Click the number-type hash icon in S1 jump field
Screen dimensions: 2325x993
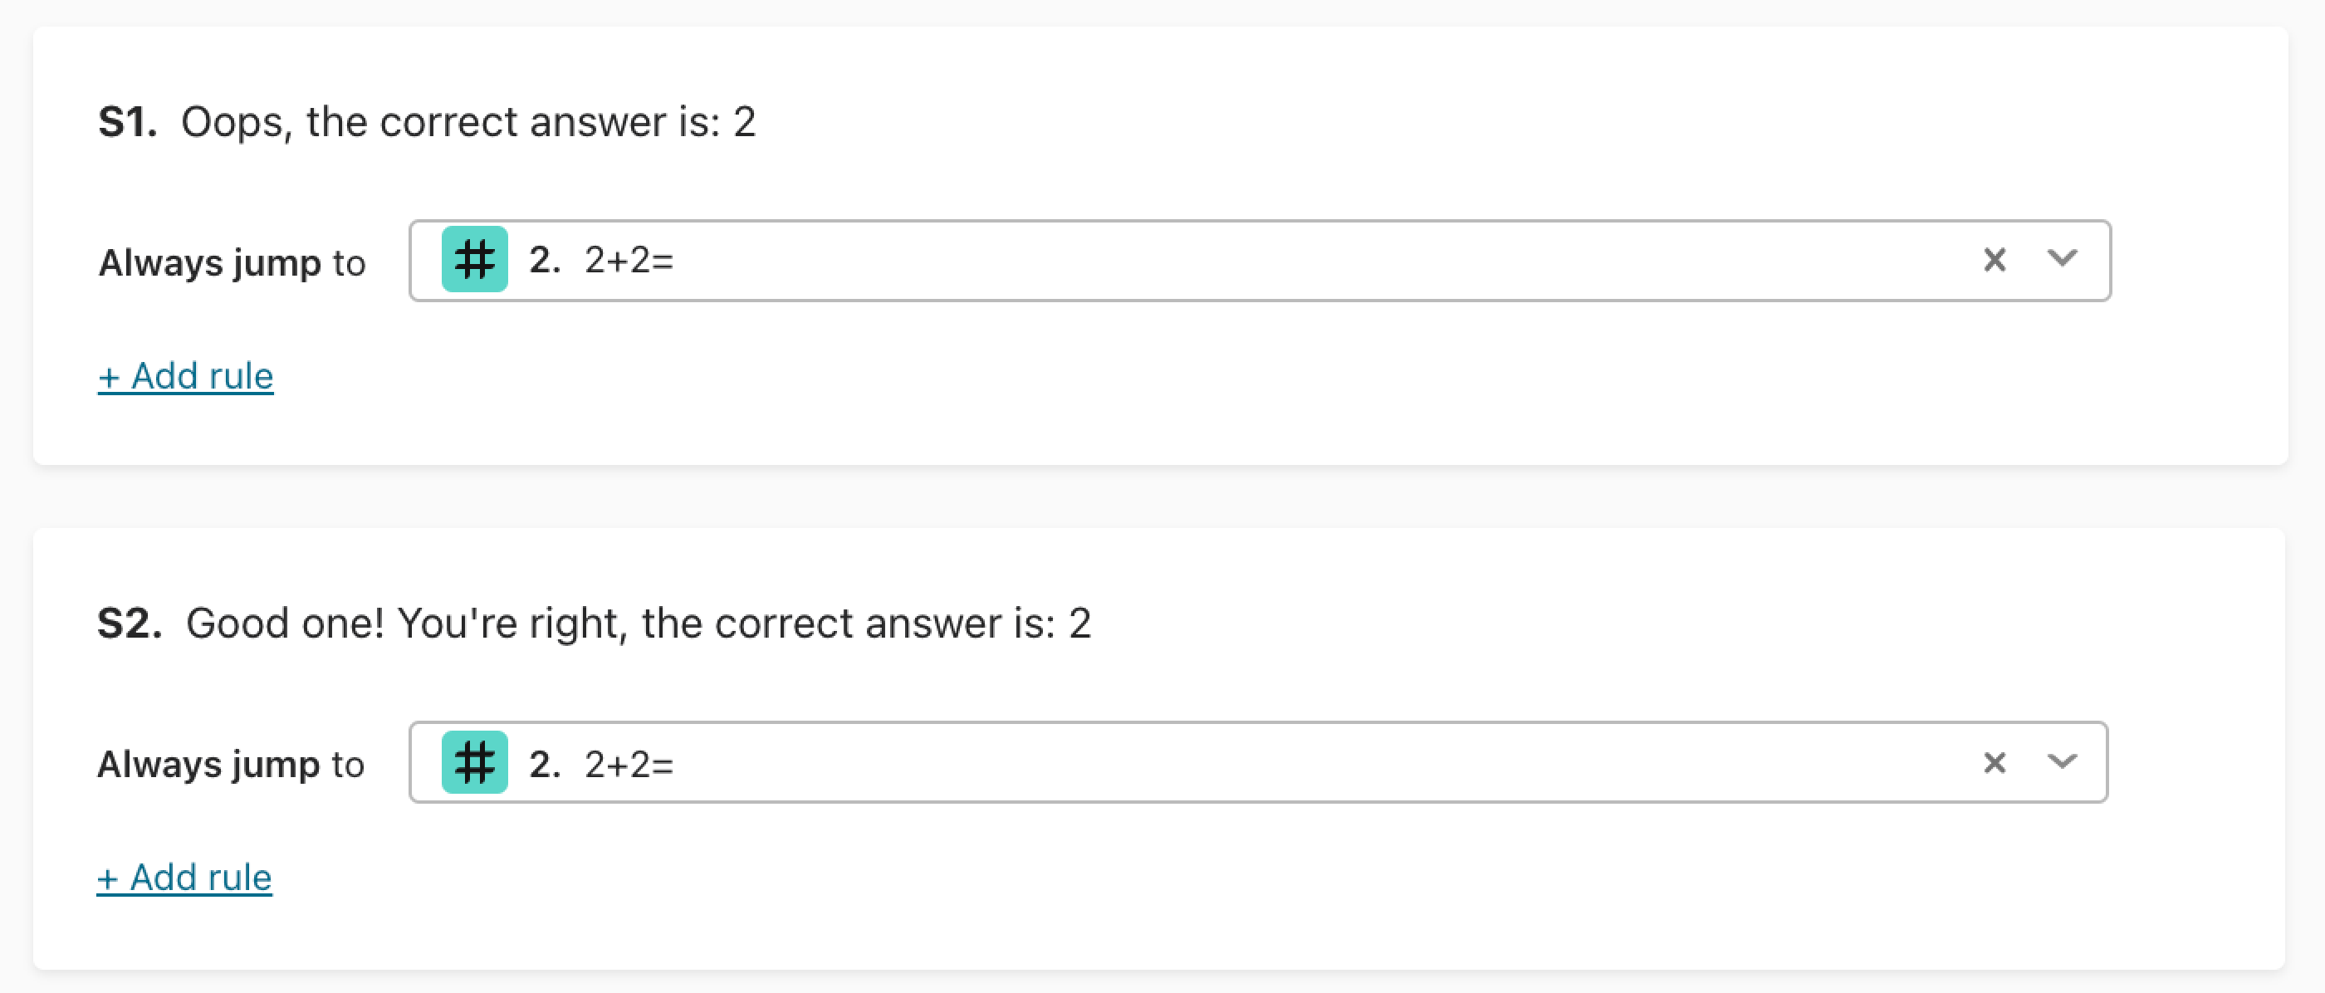tap(474, 259)
